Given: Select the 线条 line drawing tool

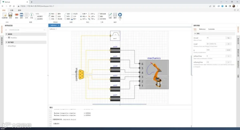Looking at the screenshot, I should point(67,14).
